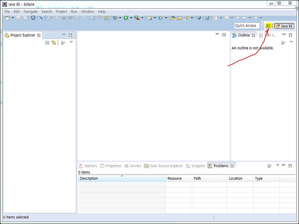This screenshot has height=224, width=299.
Task: Click the Search flashlight icon
Action: pyautogui.click(x=186, y=18)
